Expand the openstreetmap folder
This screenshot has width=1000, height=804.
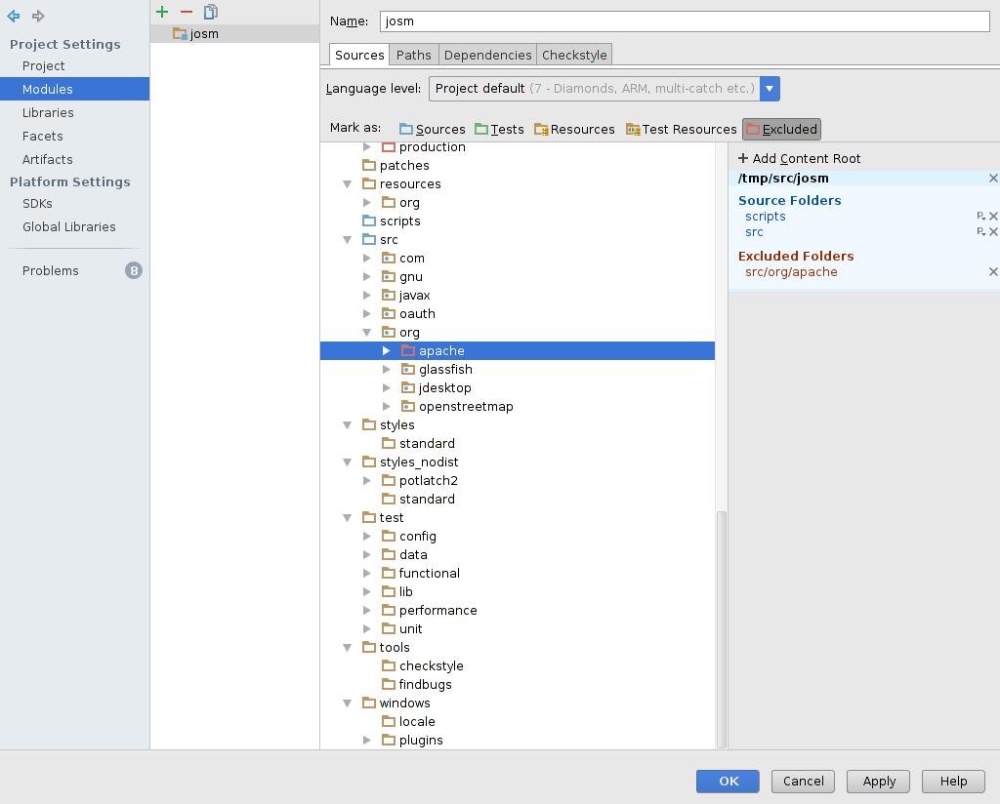(387, 407)
